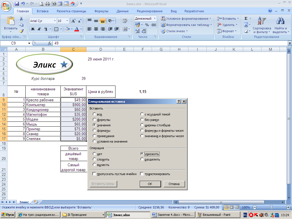Switch to 'Разработчик' ribbon tab

(194, 11)
